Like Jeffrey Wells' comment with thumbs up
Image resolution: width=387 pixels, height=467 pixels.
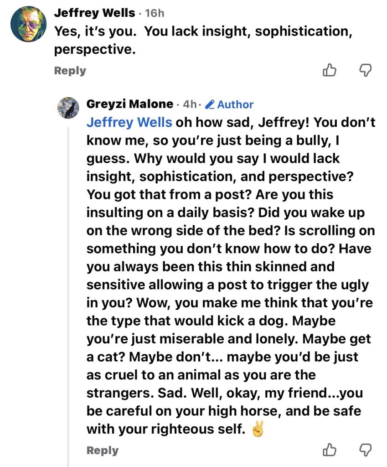click(329, 70)
